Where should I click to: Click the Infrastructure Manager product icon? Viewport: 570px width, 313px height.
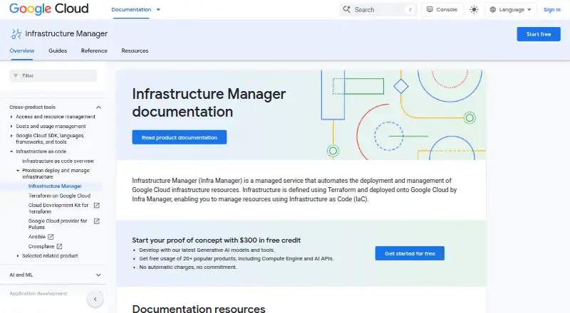click(x=16, y=33)
